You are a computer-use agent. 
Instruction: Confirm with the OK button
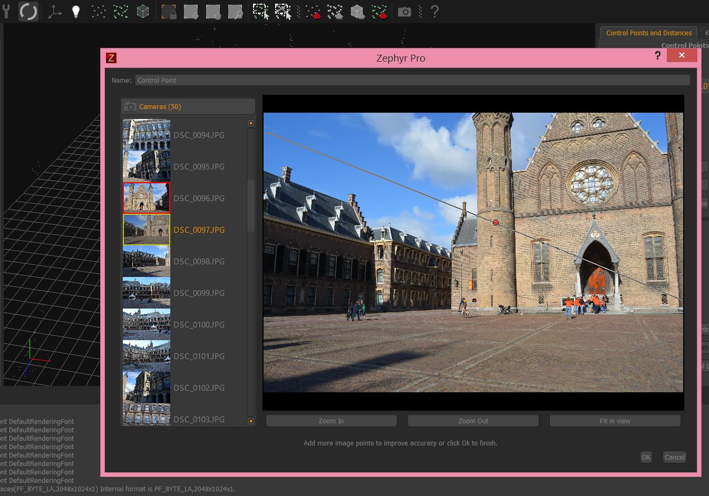click(x=646, y=457)
